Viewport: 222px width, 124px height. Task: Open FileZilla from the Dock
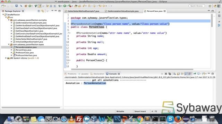tap(79, 119)
